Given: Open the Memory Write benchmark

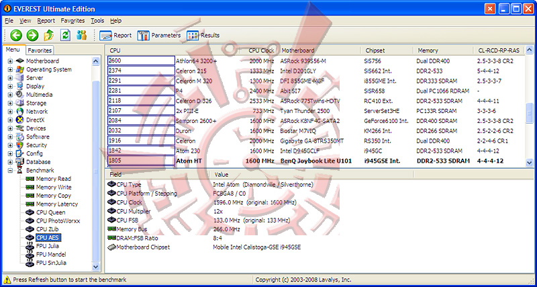Looking at the screenshot, I should (x=54, y=188).
